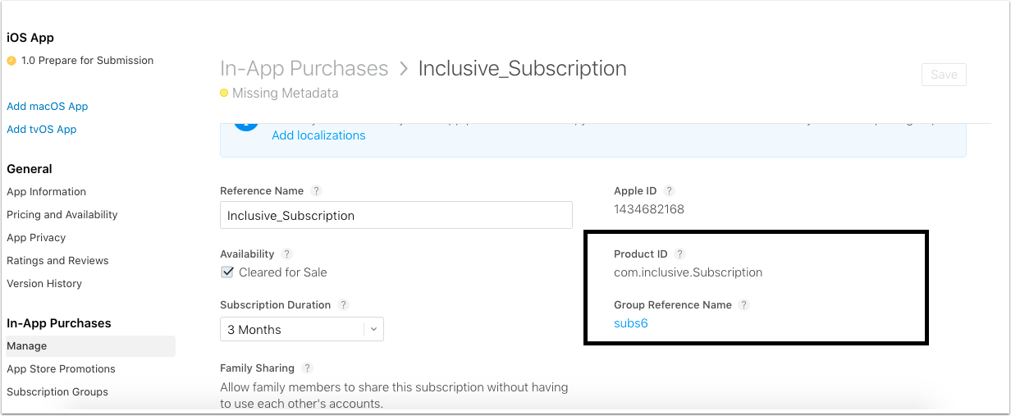The image size is (1011, 416).
Task: Open the Subscription Duration dropdown
Action: click(x=302, y=329)
